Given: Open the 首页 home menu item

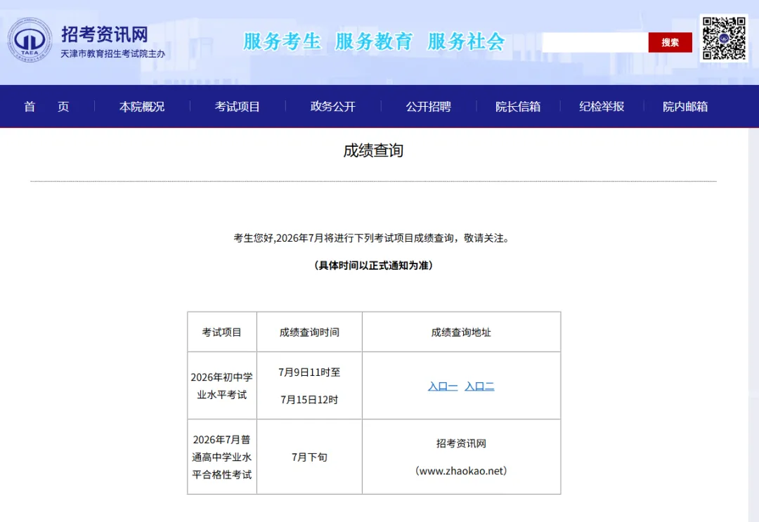Looking at the screenshot, I should [46, 106].
